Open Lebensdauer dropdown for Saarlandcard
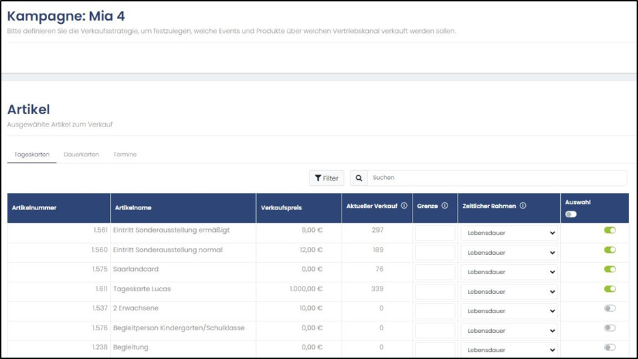The image size is (638, 359). pyautogui.click(x=509, y=271)
